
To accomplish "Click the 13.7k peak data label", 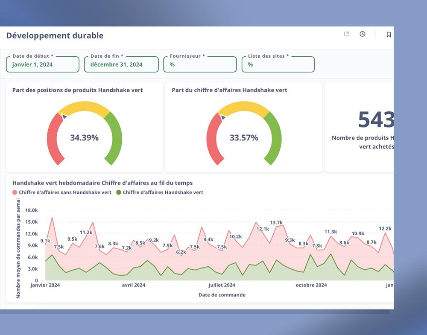I will pyautogui.click(x=276, y=222).
